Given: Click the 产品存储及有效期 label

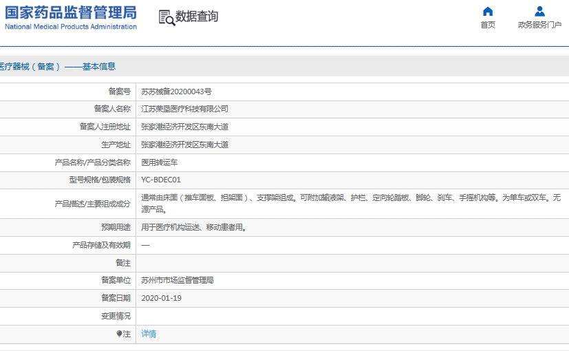Looking at the screenshot, I should [101, 245].
